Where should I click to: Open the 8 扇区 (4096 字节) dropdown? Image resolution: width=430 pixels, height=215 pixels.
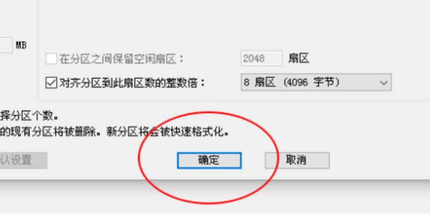click(x=316, y=82)
